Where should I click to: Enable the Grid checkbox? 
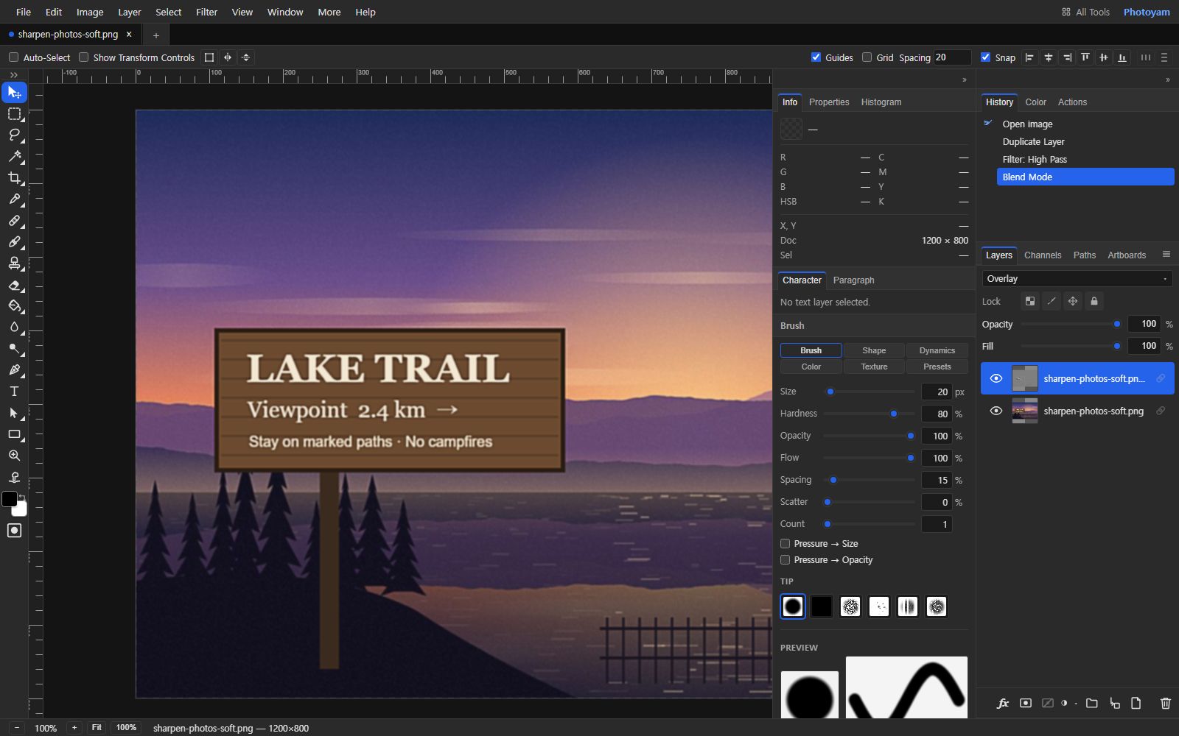pyautogui.click(x=867, y=57)
